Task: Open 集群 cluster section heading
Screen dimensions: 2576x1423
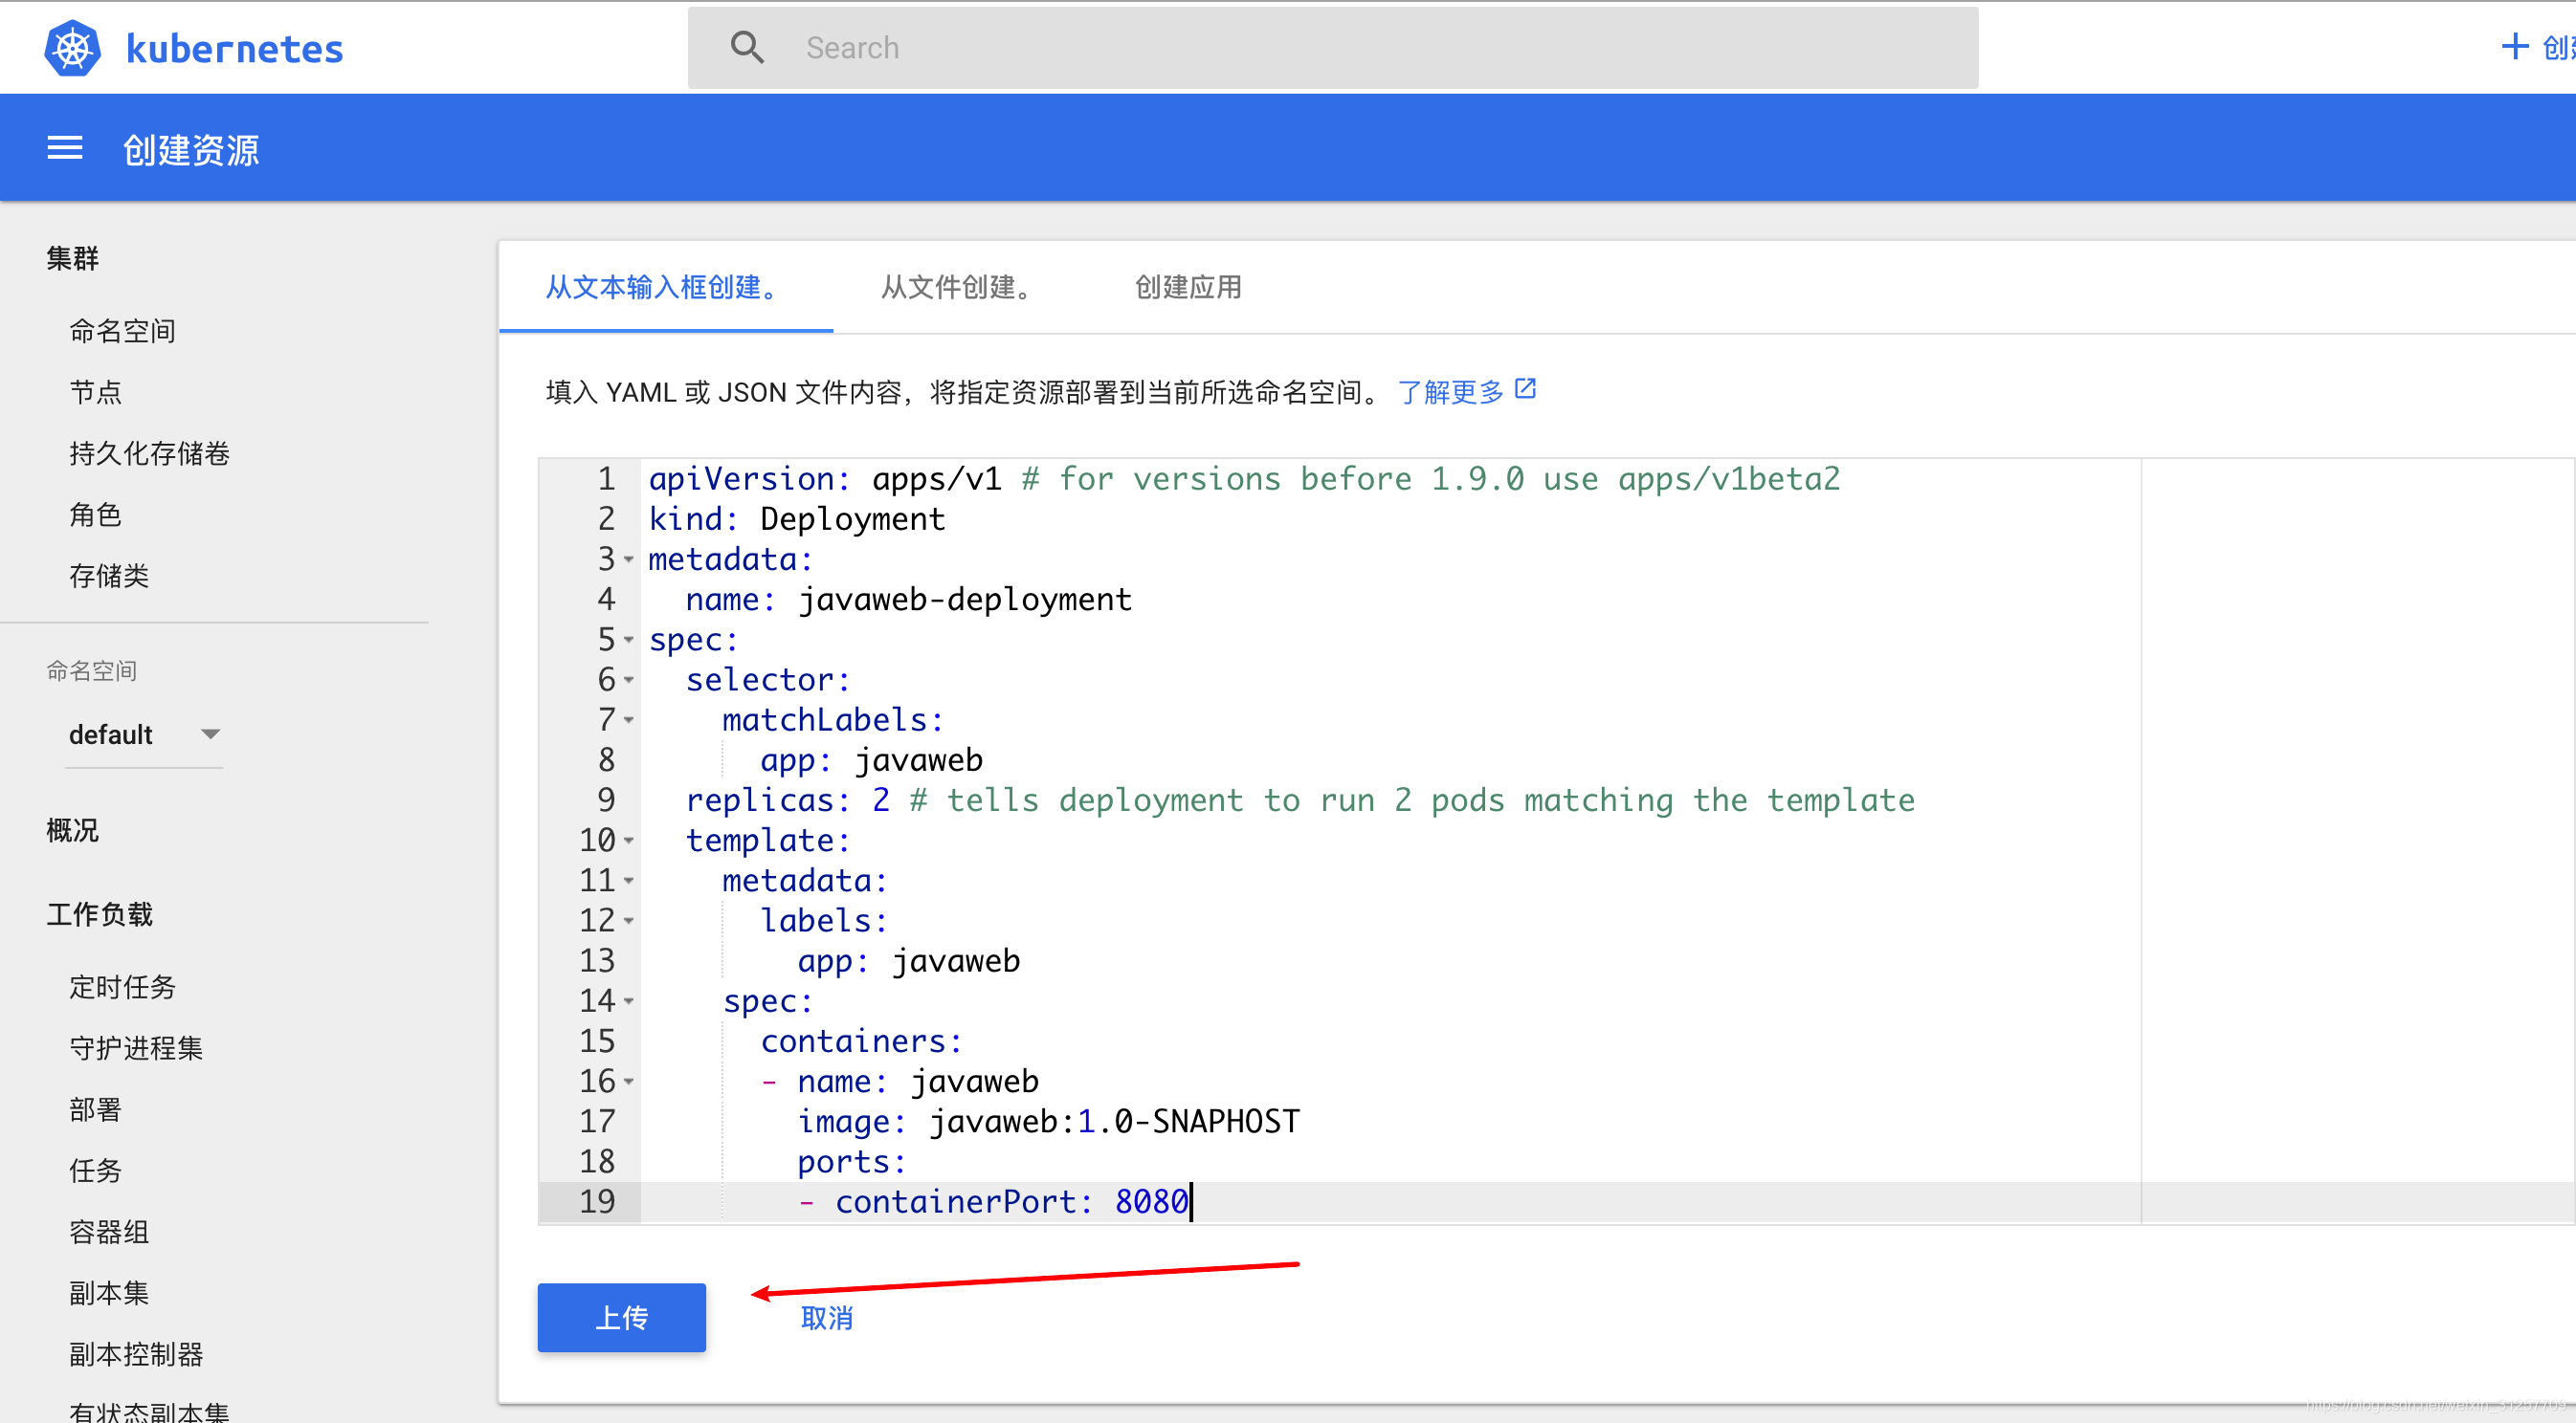Action: click(x=72, y=258)
